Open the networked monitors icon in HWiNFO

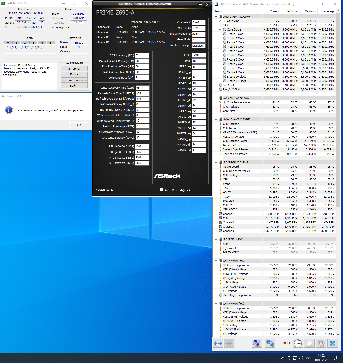(270, 343)
